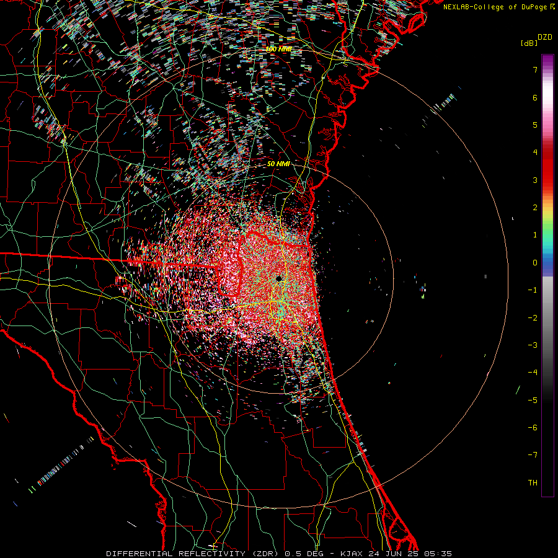Viewport: 558px width, 558px height.
Task: Click the scale value 5 label
Action: click(x=535, y=125)
